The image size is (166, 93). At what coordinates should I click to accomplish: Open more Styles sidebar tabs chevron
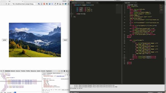point(62,73)
